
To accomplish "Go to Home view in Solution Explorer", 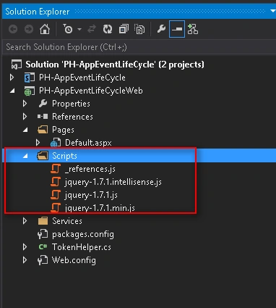I will (x=45, y=30).
